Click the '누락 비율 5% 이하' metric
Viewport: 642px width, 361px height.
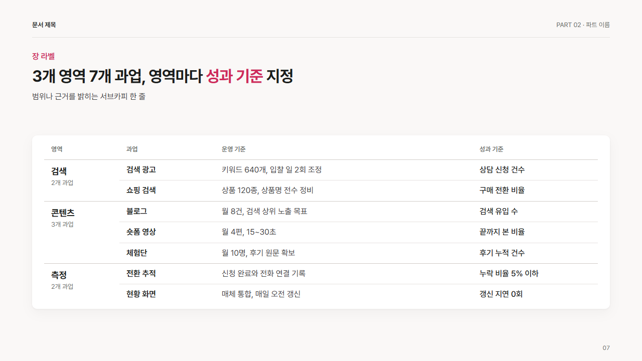coord(509,274)
